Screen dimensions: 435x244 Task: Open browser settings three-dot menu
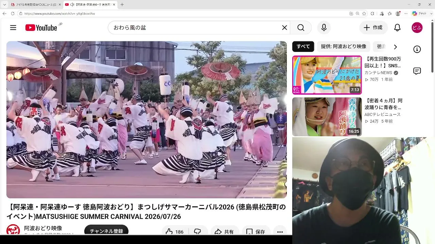point(406,14)
